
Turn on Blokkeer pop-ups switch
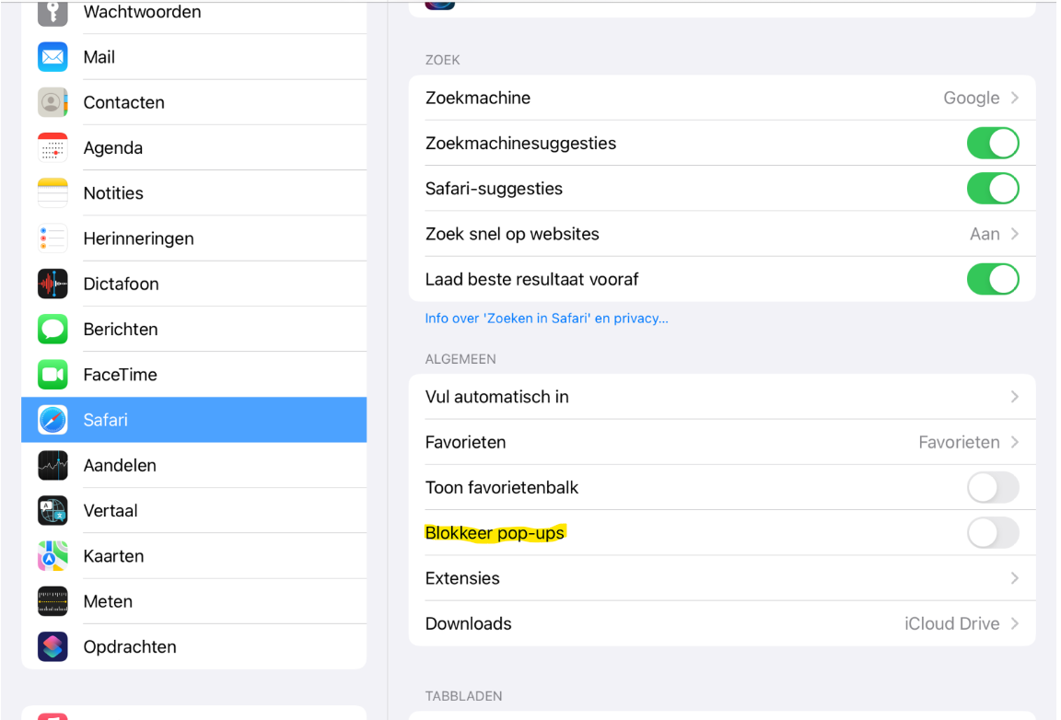click(x=993, y=533)
